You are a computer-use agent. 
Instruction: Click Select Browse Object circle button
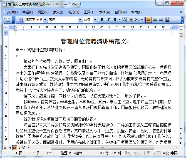coord(181,138)
